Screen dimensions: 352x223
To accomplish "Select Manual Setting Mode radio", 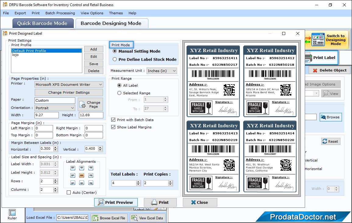I will point(115,51).
